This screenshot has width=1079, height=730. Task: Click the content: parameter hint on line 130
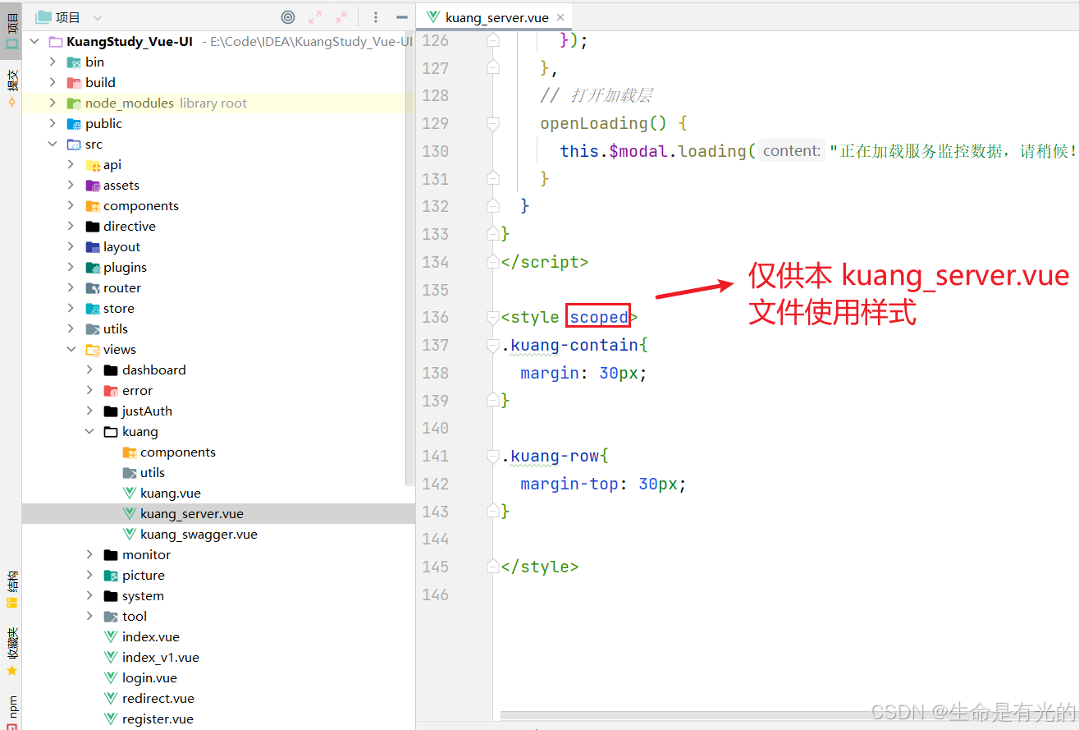[x=792, y=151]
